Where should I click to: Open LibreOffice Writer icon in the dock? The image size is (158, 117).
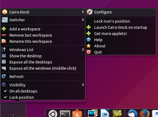click(105, 113)
